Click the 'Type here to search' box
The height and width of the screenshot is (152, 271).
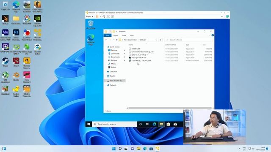[x=115, y=124]
